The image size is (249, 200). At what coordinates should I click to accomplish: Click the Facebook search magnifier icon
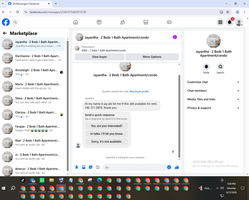(15, 22)
